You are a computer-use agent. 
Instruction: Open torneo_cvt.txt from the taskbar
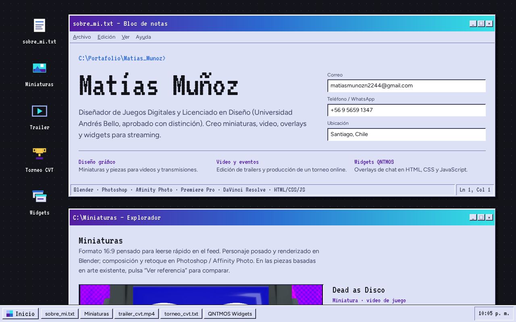point(181,314)
